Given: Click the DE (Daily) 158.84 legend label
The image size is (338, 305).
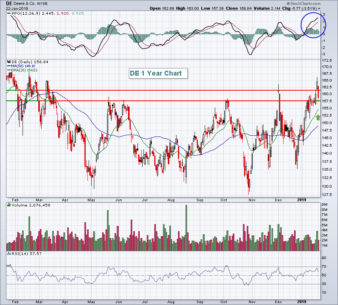Looking at the screenshot, I should [30, 62].
